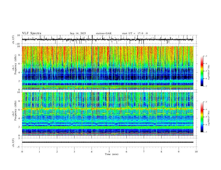The image size is (221, 170).
Task: Click the "8" tick on the time axis
Action: click(161, 152)
